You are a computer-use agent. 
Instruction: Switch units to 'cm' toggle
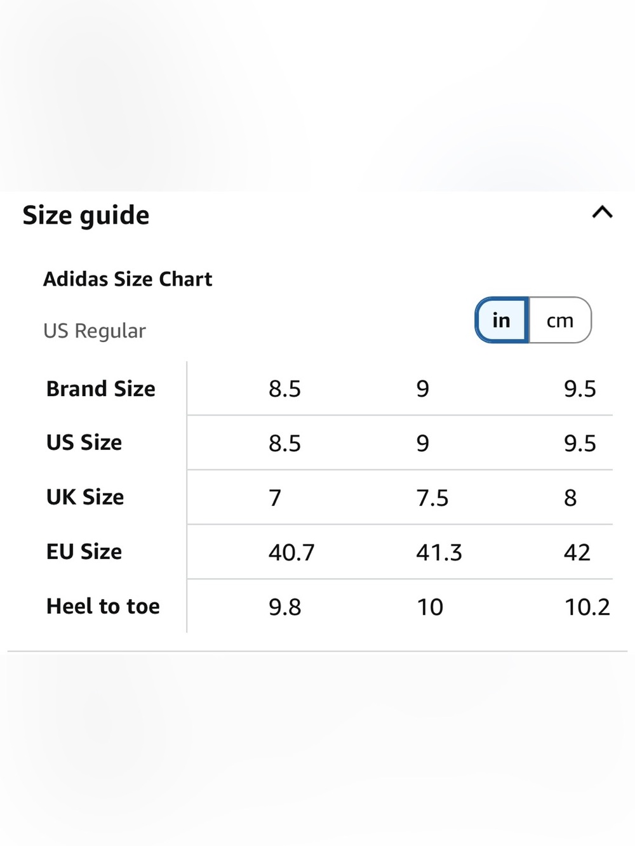pos(560,320)
